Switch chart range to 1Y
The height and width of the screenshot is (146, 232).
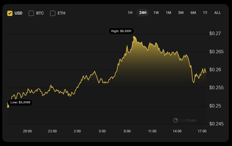tap(205, 13)
